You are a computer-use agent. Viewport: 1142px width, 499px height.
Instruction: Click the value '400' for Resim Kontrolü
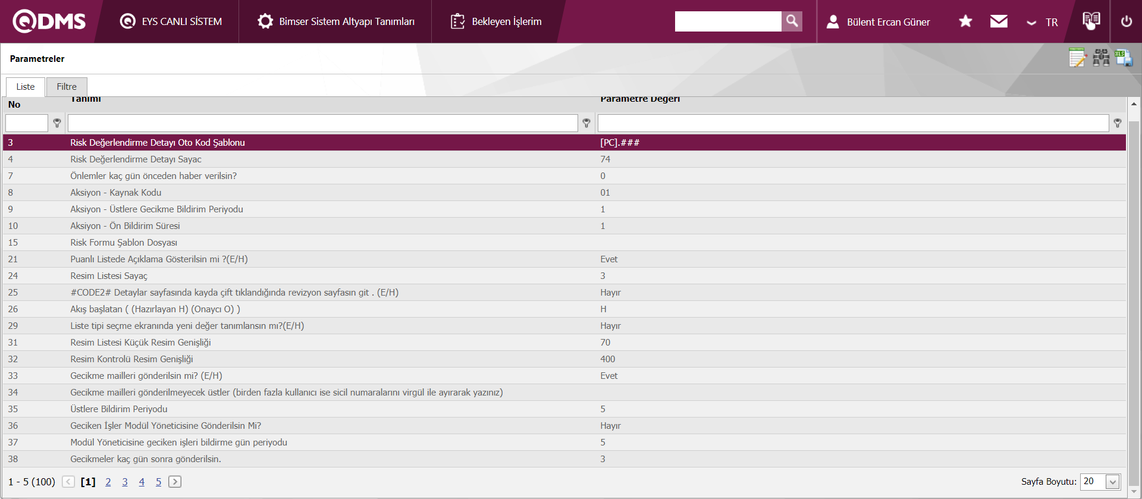click(608, 359)
